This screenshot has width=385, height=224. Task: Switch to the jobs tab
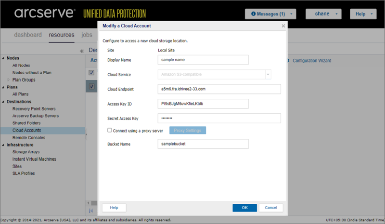[x=87, y=35]
